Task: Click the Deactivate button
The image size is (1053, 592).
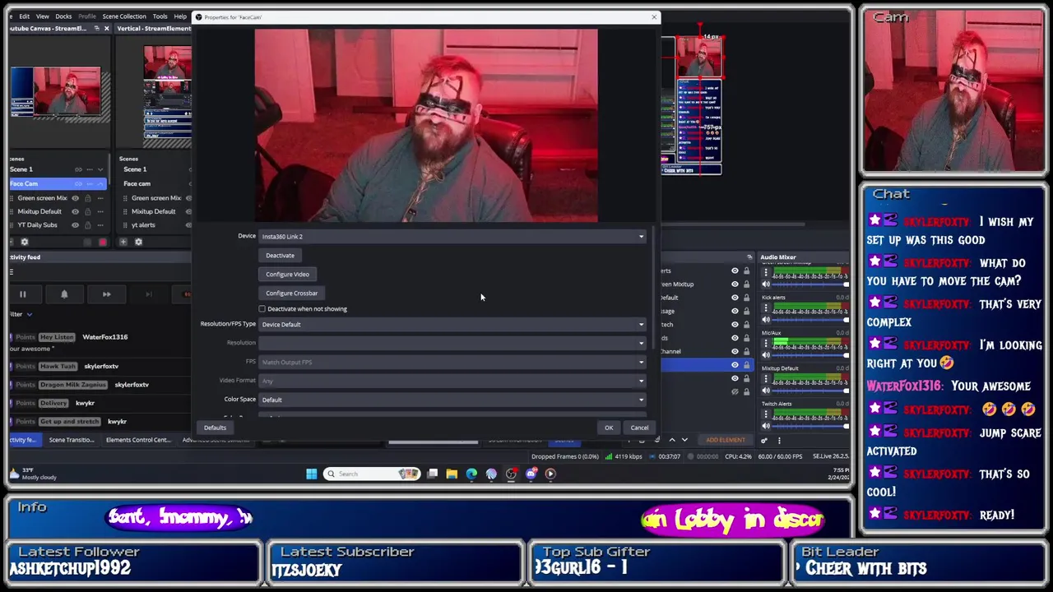Action: point(280,256)
